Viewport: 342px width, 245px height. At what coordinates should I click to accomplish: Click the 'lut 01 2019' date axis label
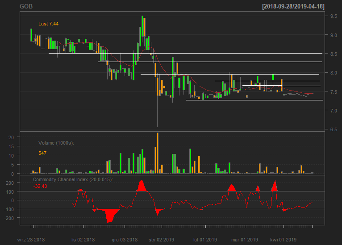(x=205, y=240)
